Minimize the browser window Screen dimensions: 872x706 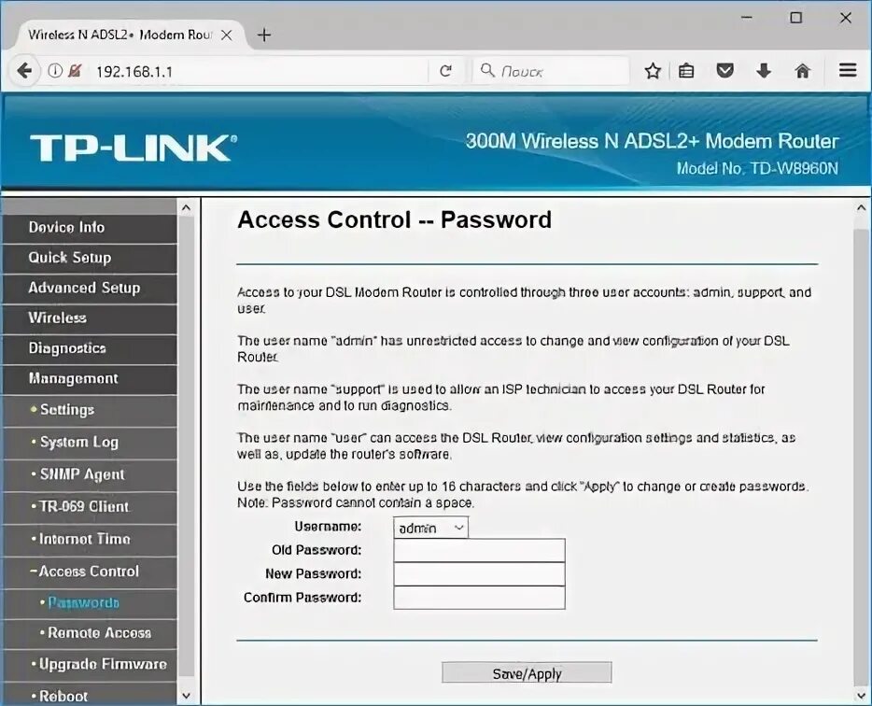[746, 18]
